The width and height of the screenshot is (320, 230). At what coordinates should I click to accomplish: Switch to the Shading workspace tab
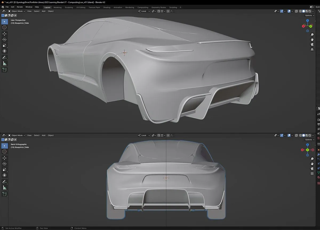tap(107, 7)
